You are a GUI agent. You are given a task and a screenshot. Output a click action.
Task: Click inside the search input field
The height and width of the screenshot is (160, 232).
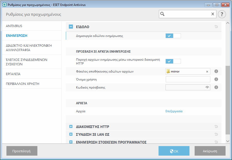pos(187,14)
